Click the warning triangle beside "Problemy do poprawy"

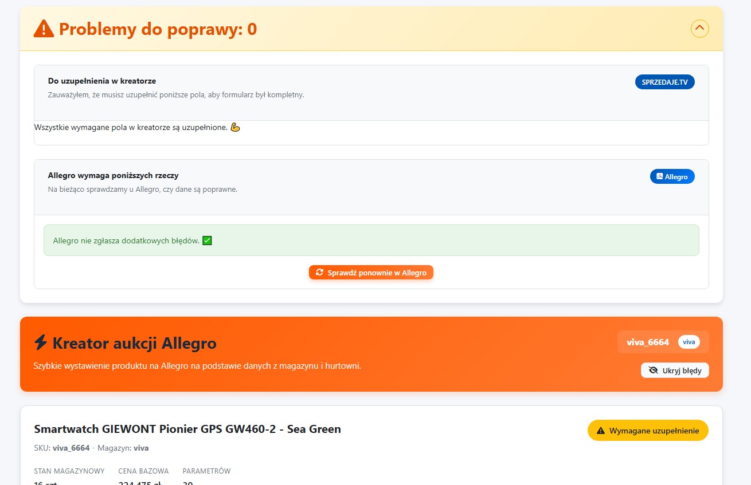(x=40, y=28)
